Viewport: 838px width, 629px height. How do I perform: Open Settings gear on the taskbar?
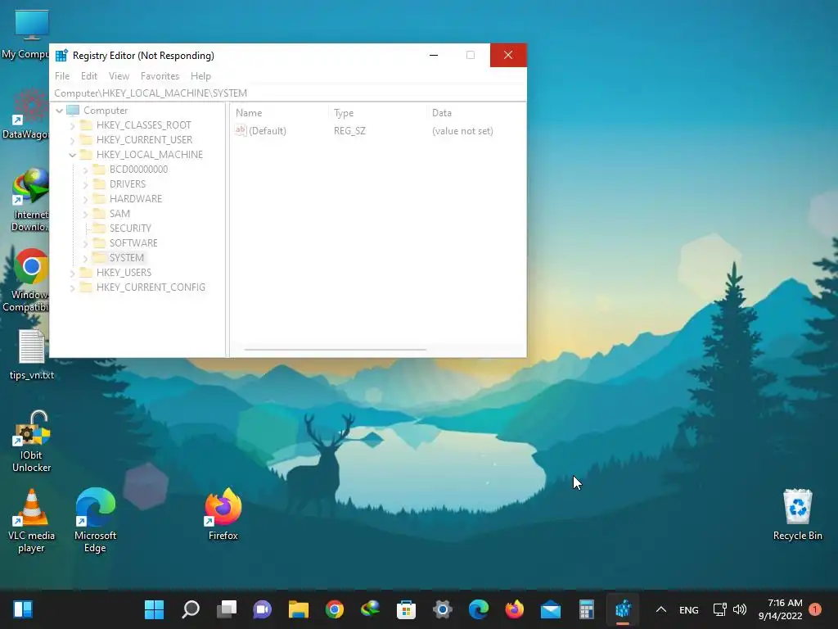point(443,609)
